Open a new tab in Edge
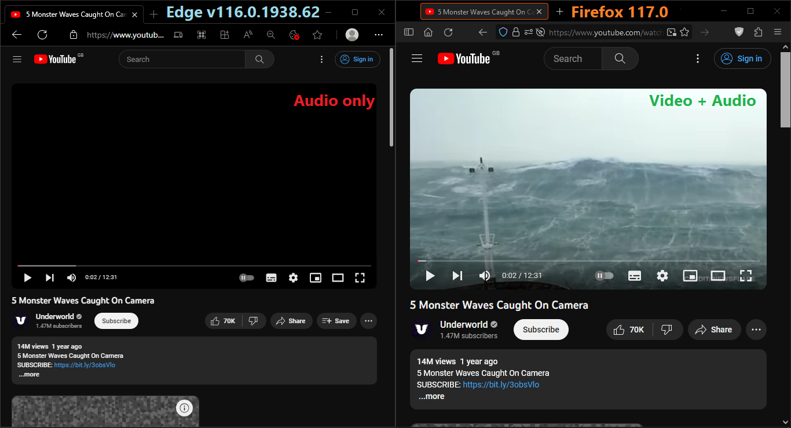The image size is (791, 428). [x=153, y=14]
